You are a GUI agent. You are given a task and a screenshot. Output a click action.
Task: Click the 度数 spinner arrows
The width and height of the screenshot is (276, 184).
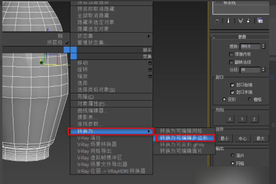coord(263,46)
